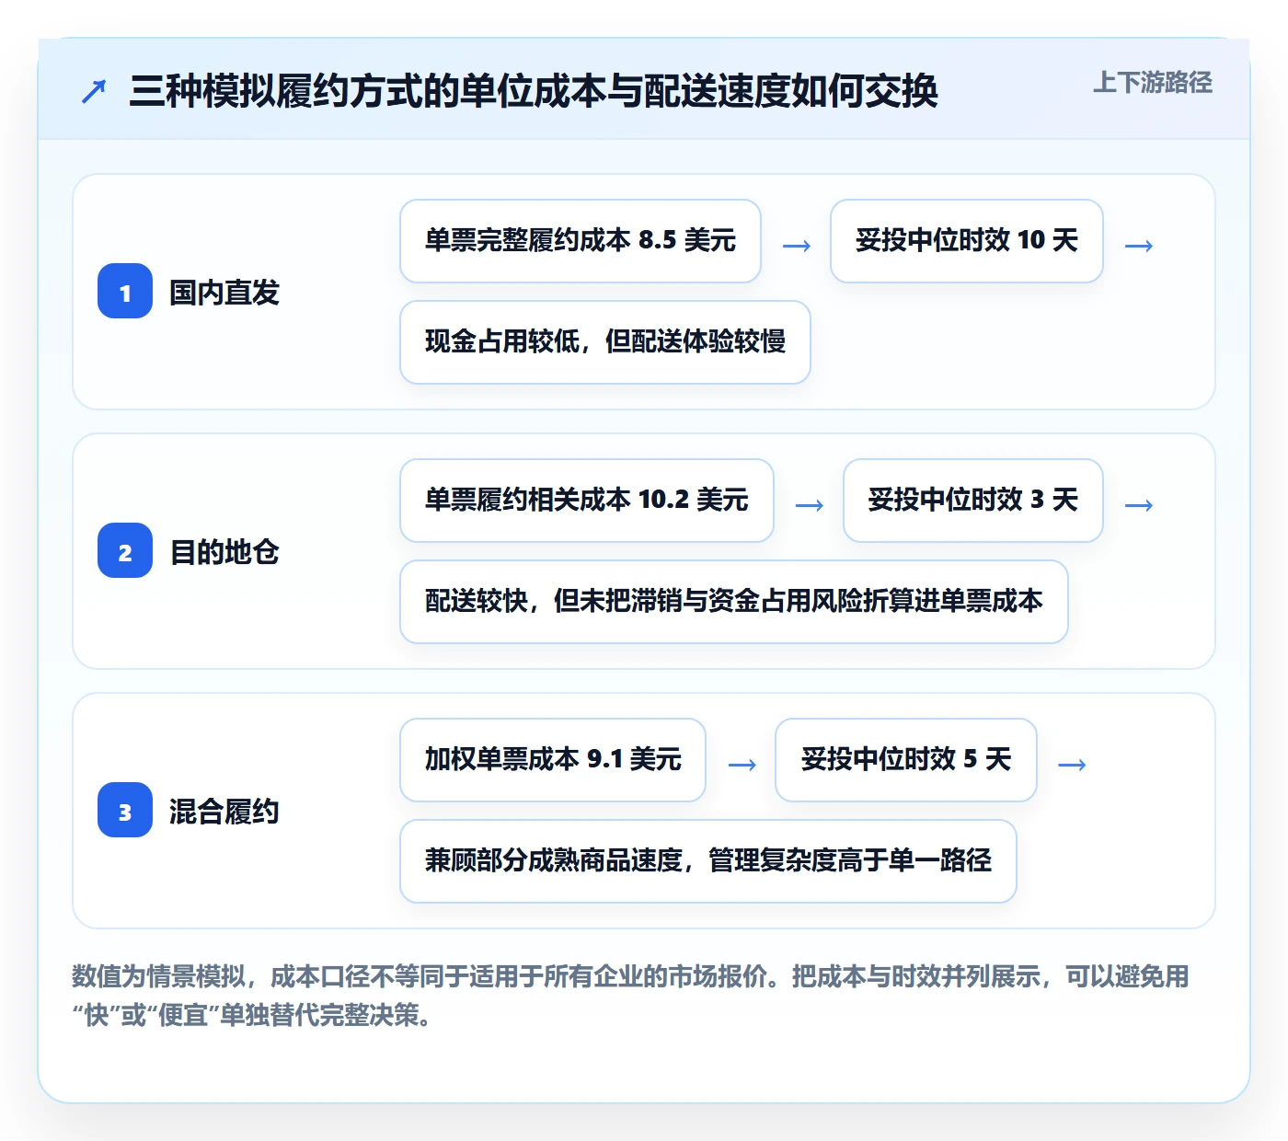Viewport: 1288px width, 1141px height.
Task: Select the 混合履约 row label
Action: pyautogui.click(x=224, y=812)
